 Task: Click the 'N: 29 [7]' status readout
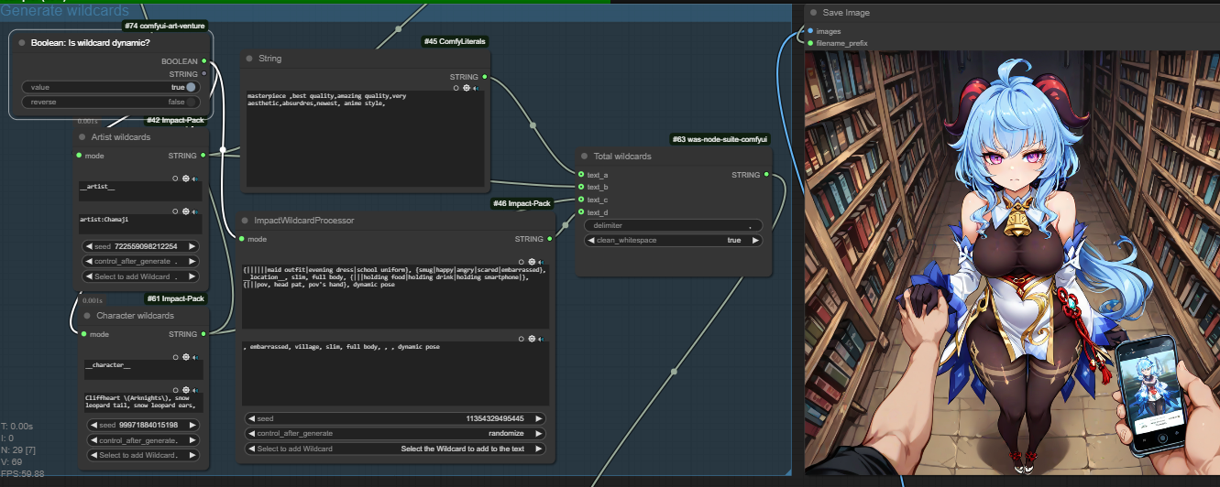pos(17,449)
